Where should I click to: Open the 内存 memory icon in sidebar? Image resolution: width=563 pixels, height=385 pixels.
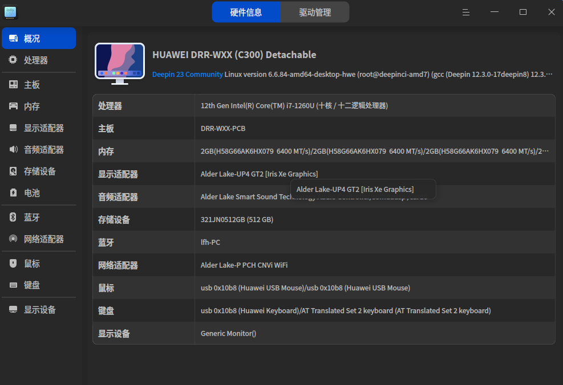[13, 106]
